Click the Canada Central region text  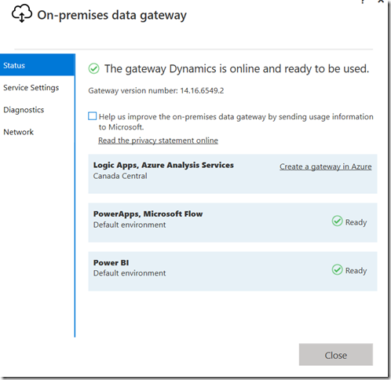[x=120, y=176]
